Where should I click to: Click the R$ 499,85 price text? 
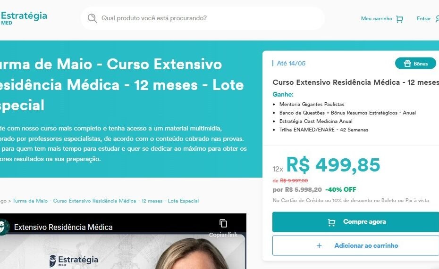click(x=333, y=165)
